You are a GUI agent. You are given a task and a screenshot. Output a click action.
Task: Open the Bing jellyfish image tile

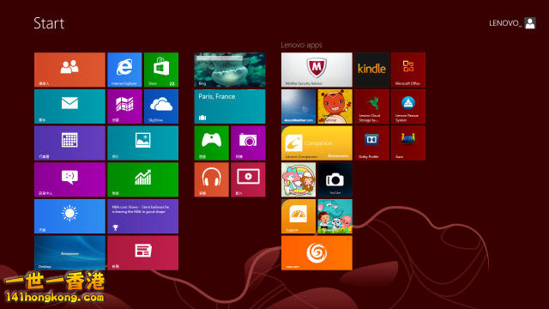pyautogui.click(x=230, y=70)
